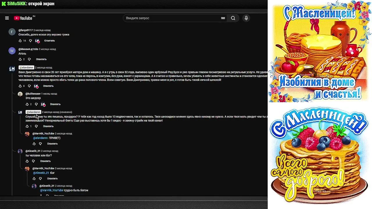Screen dimensions: 372x209
Task: Open @Михаил-д1п3о channel from username
Action: (x=28, y=49)
